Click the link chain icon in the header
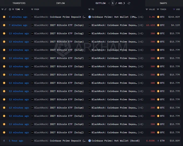Image resolution: width=183 pixels, height=146 pixels. [5, 9]
